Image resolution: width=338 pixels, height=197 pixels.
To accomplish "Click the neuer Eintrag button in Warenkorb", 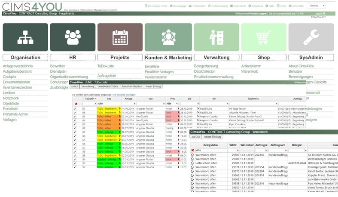I will point(212,137).
